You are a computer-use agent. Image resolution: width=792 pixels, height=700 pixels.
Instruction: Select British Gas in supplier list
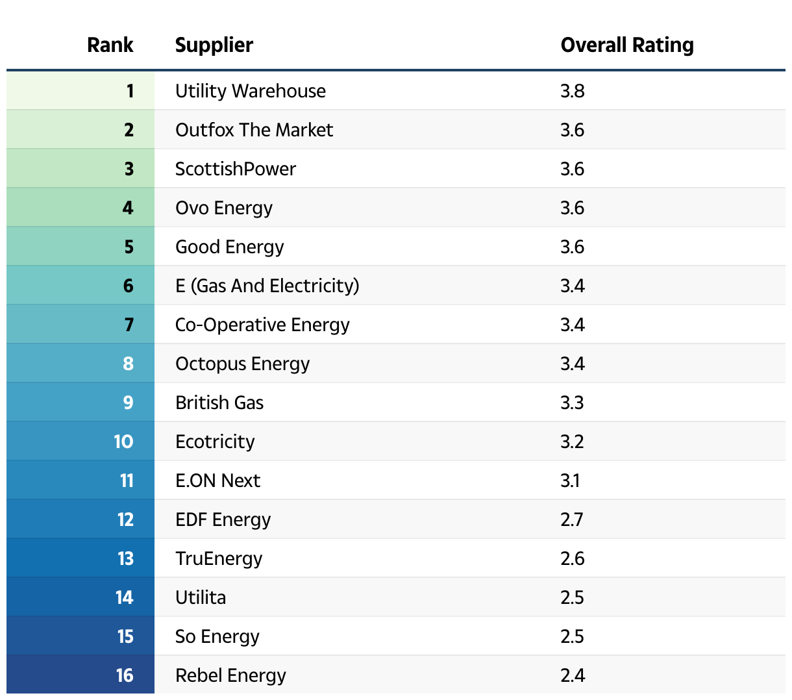(219, 403)
